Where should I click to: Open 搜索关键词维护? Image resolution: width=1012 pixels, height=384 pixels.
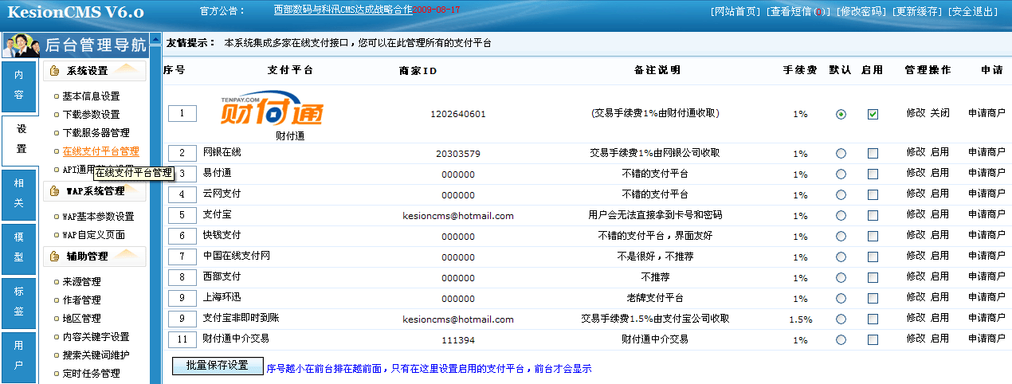(x=96, y=355)
